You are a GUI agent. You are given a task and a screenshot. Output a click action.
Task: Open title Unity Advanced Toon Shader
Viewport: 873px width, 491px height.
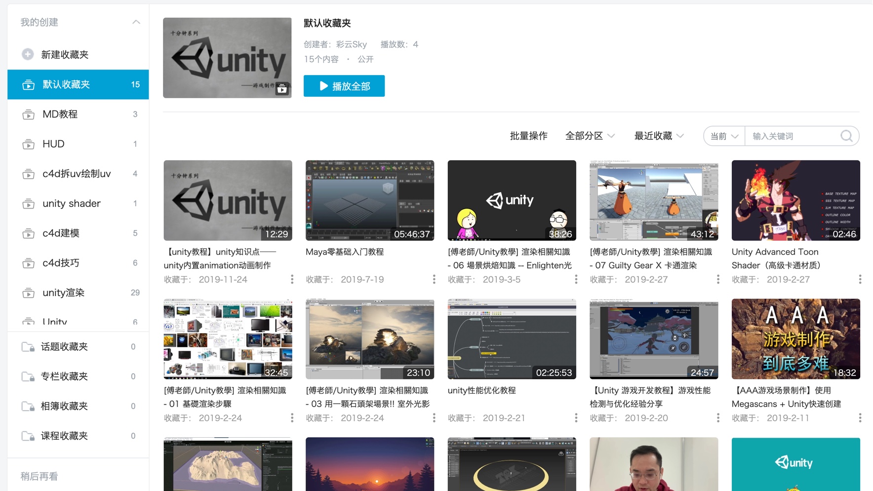pyautogui.click(x=776, y=259)
